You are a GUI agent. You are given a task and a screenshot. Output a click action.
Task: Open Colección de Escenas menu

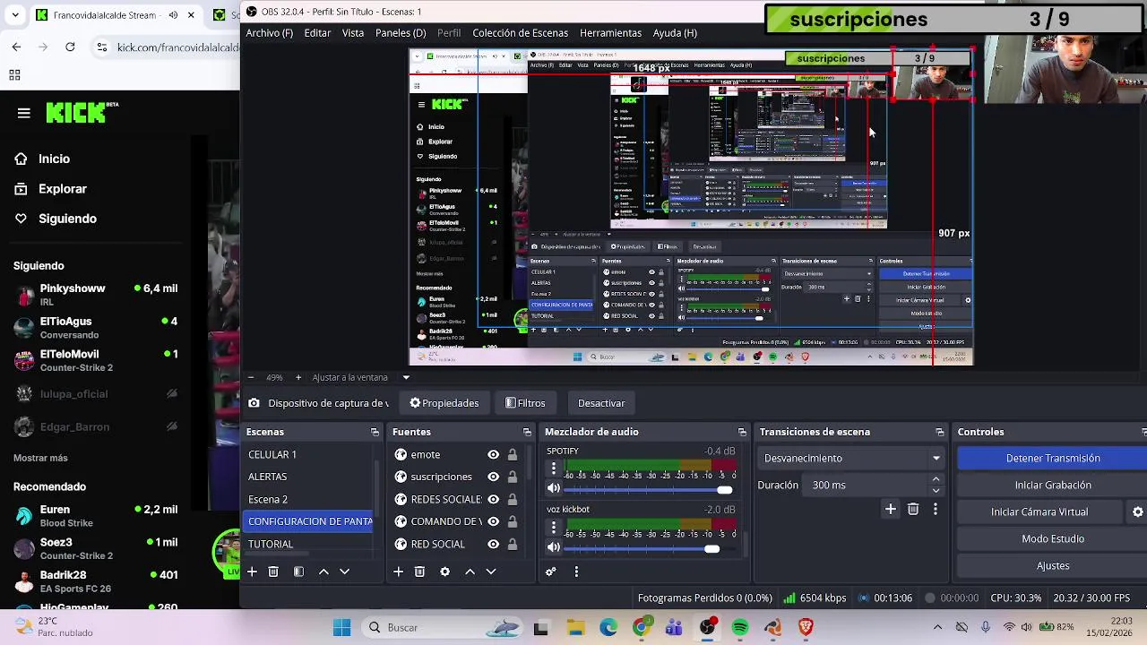[x=520, y=32]
